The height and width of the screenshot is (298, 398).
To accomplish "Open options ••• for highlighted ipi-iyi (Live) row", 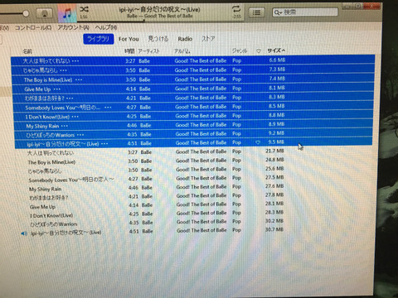I will [104, 144].
